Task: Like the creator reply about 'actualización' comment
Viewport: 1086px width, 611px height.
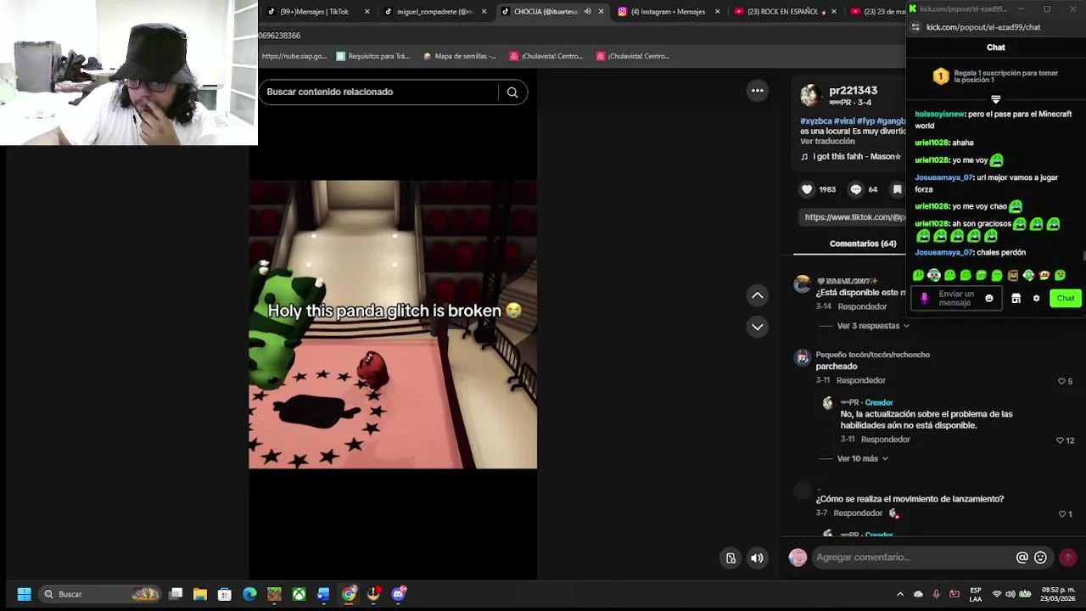Action: [x=1060, y=440]
